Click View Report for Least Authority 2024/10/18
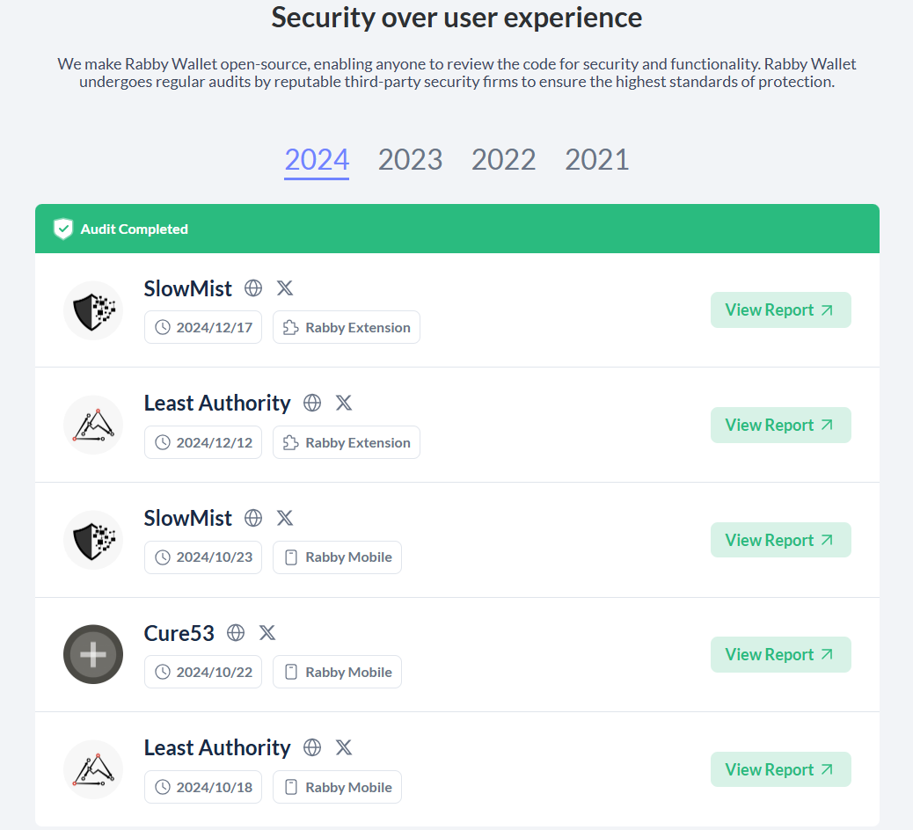The image size is (913, 830). (781, 769)
